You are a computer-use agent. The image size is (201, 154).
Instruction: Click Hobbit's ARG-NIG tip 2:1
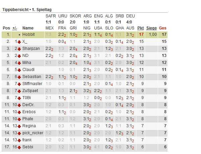tap(86, 34)
